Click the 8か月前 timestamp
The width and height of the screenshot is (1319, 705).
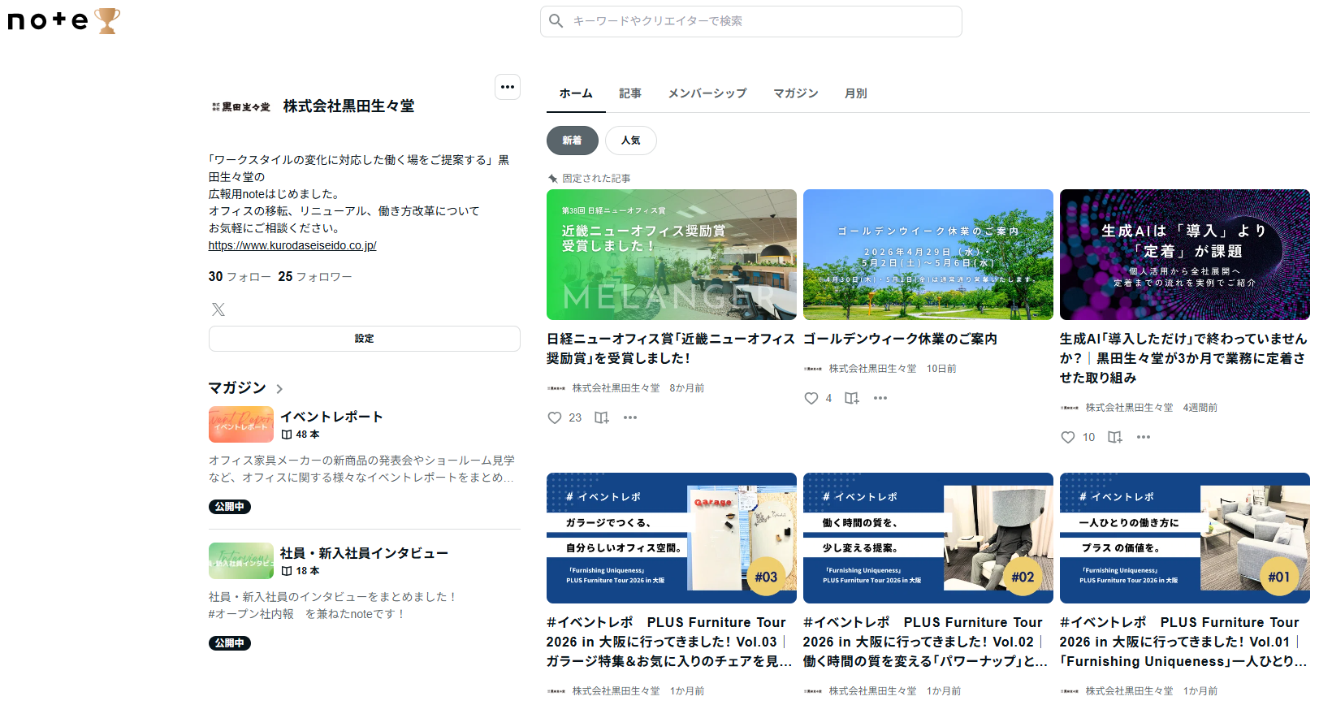687,388
